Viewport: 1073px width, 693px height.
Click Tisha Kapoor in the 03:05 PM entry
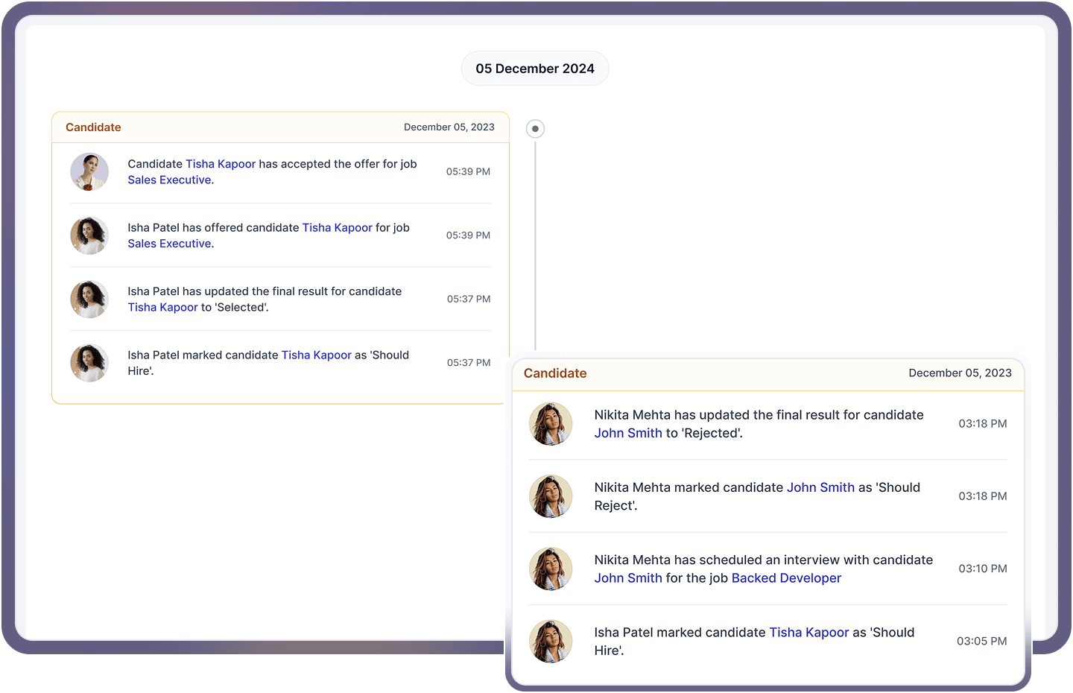pyautogui.click(x=809, y=632)
